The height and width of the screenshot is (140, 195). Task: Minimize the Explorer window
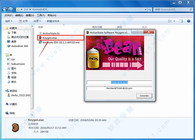click(x=174, y=2)
